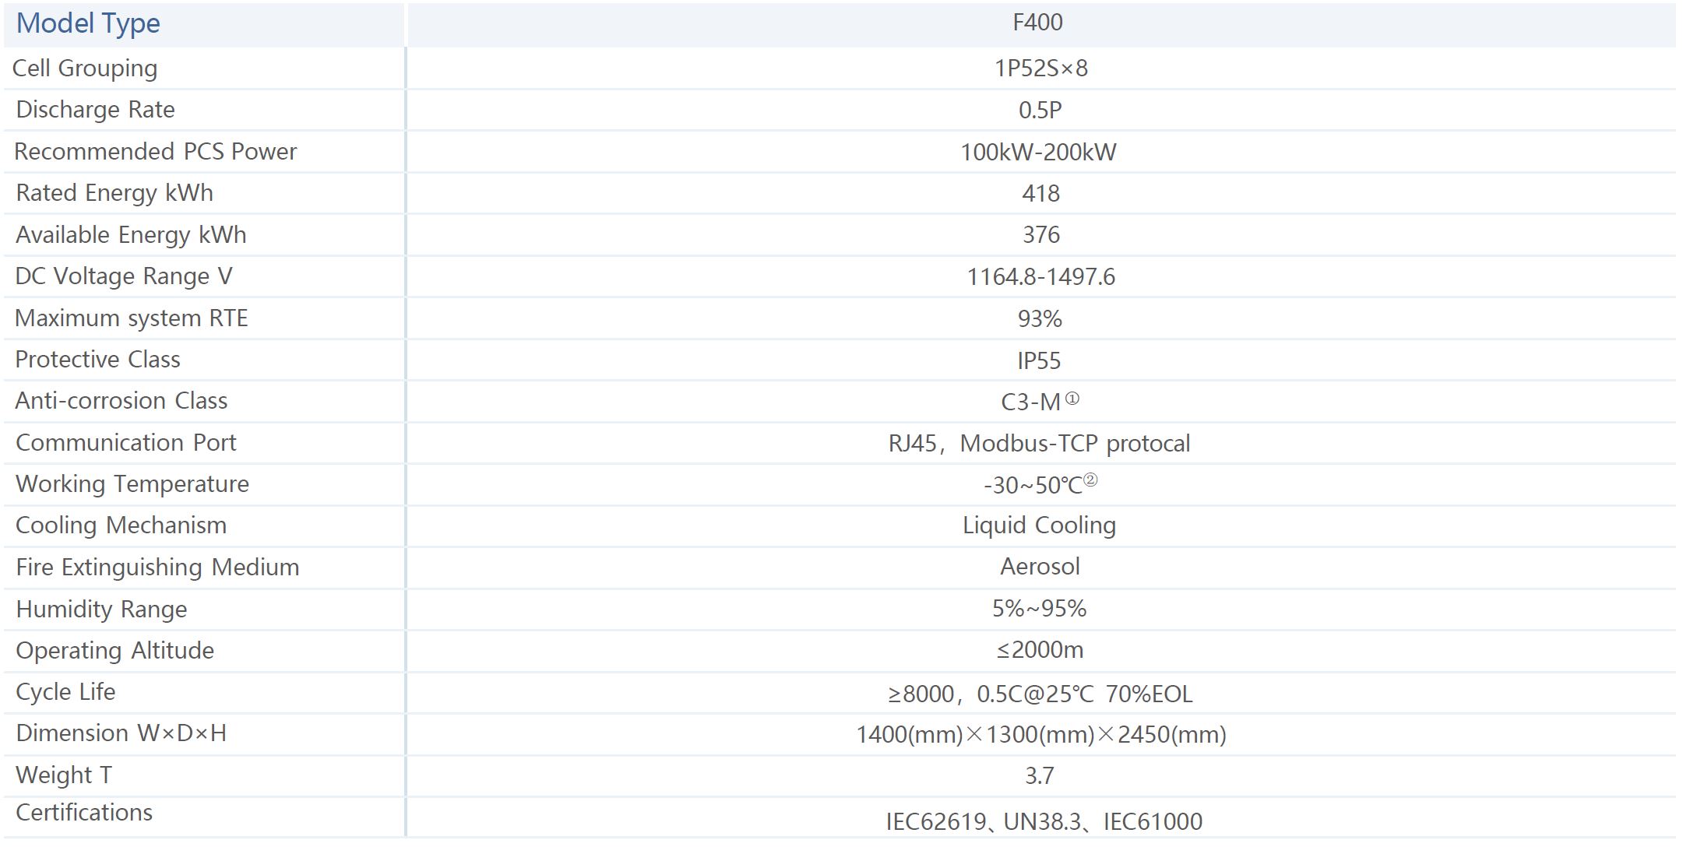Click footnote marker beside C3-M
Viewport: 1683px width, 854px height.
coord(1072,399)
